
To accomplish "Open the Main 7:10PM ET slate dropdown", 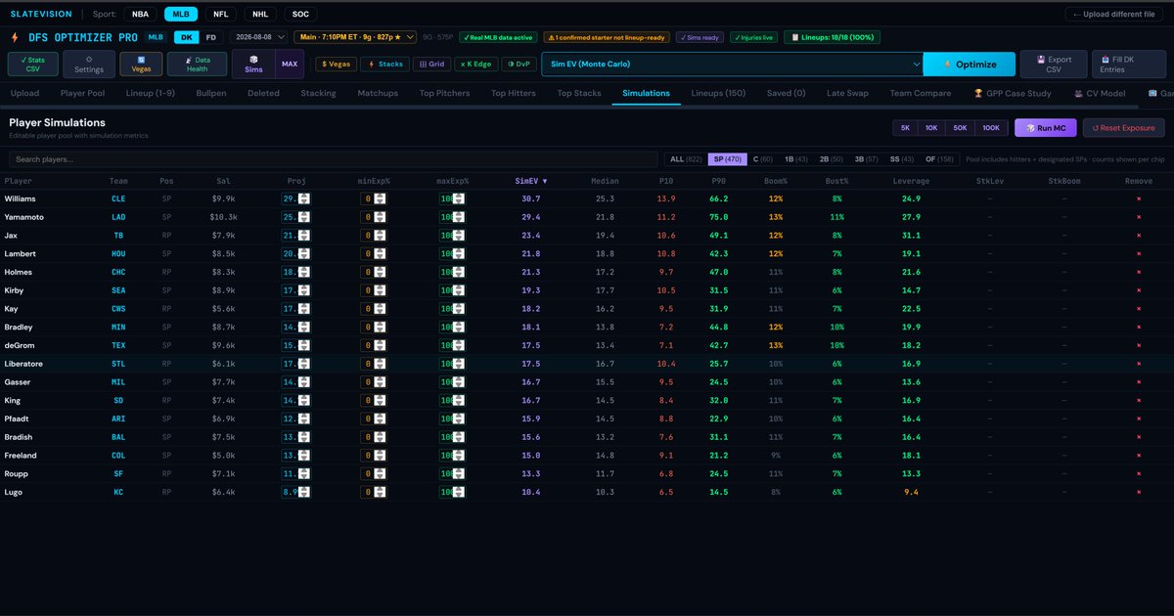I will [357, 37].
